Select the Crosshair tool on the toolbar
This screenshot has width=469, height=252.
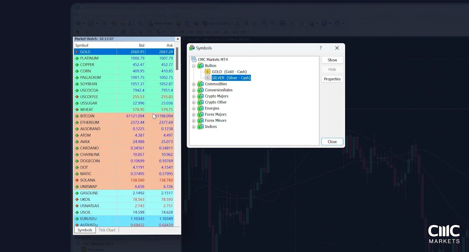[x=87, y=32]
